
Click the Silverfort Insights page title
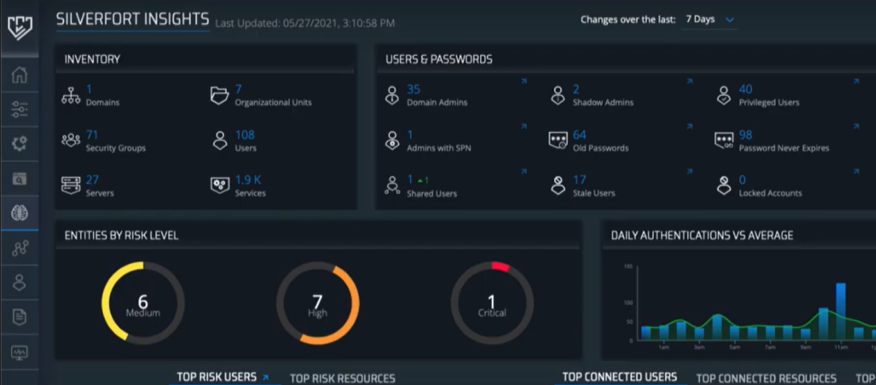[132, 19]
